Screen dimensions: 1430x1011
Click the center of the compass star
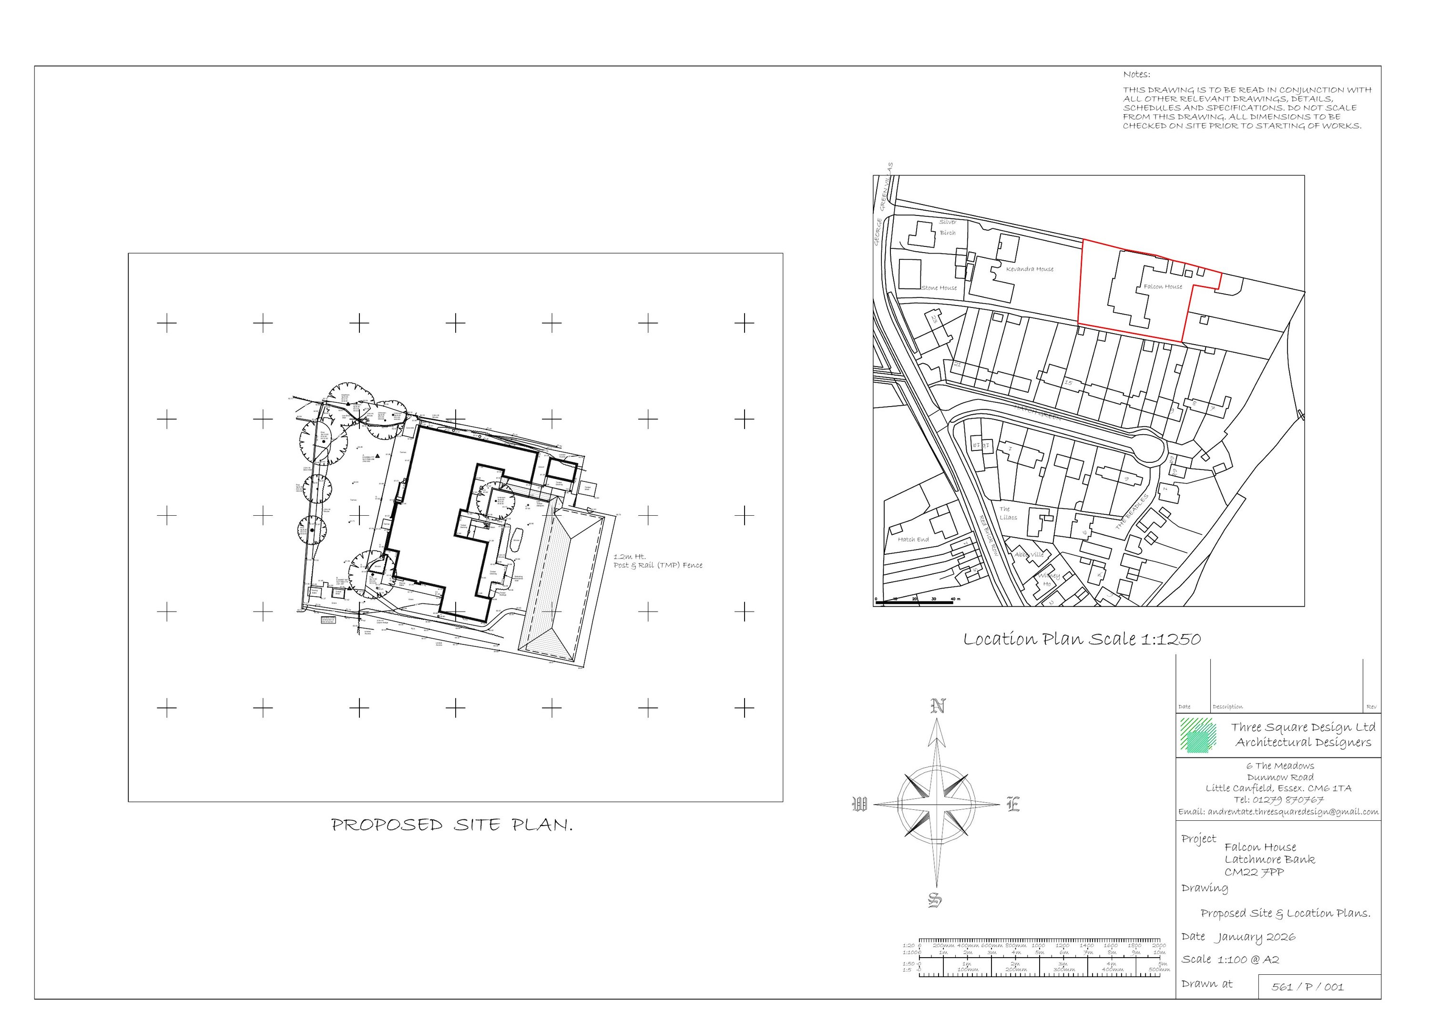937,804
